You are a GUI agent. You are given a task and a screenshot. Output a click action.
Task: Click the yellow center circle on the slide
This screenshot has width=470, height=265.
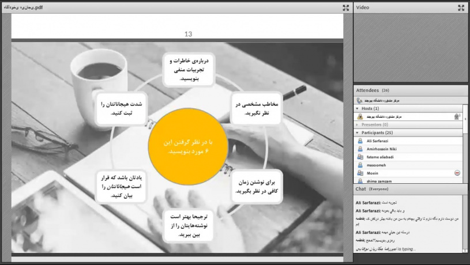(188, 146)
